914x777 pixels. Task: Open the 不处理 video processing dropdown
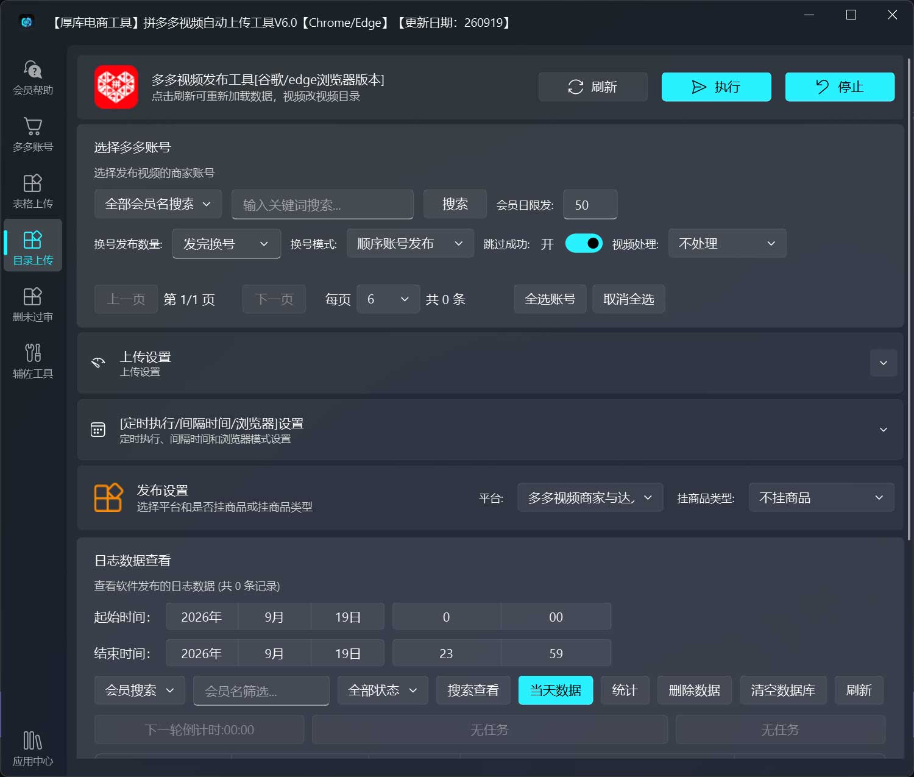pos(727,244)
